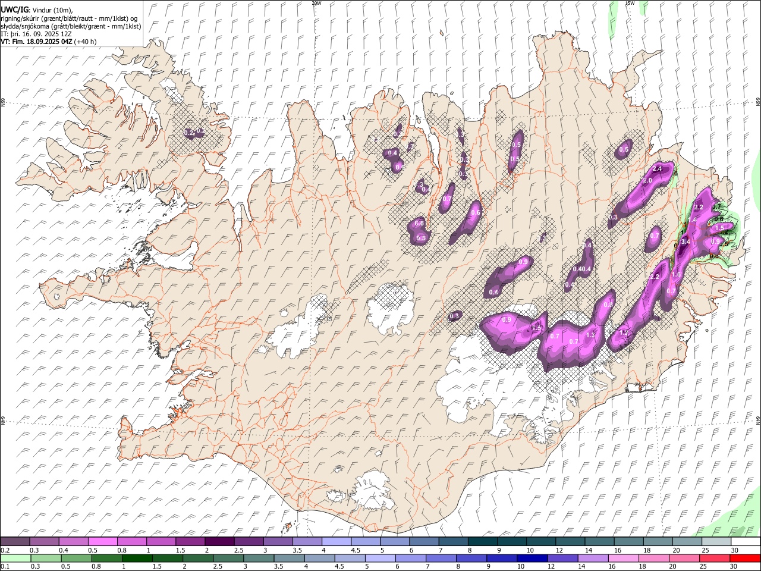The height and width of the screenshot is (571, 761).
Task: Click the bright red swatch at 30 in bottom row
Action: (x=745, y=559)
